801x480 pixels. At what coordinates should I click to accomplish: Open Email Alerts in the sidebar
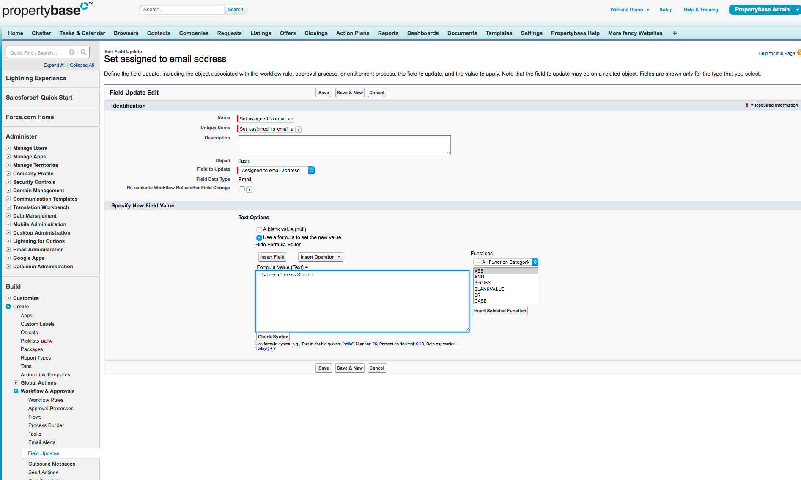tap(42, 442)
